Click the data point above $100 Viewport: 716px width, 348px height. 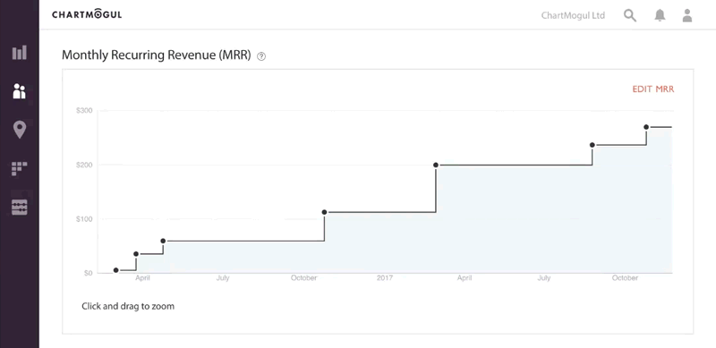[324, 212]
